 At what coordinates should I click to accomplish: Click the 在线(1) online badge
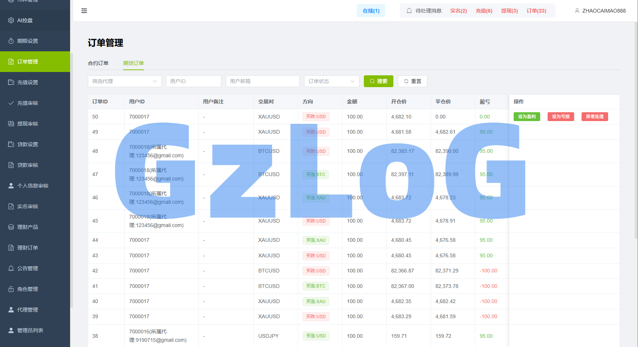tap(371, 11)
